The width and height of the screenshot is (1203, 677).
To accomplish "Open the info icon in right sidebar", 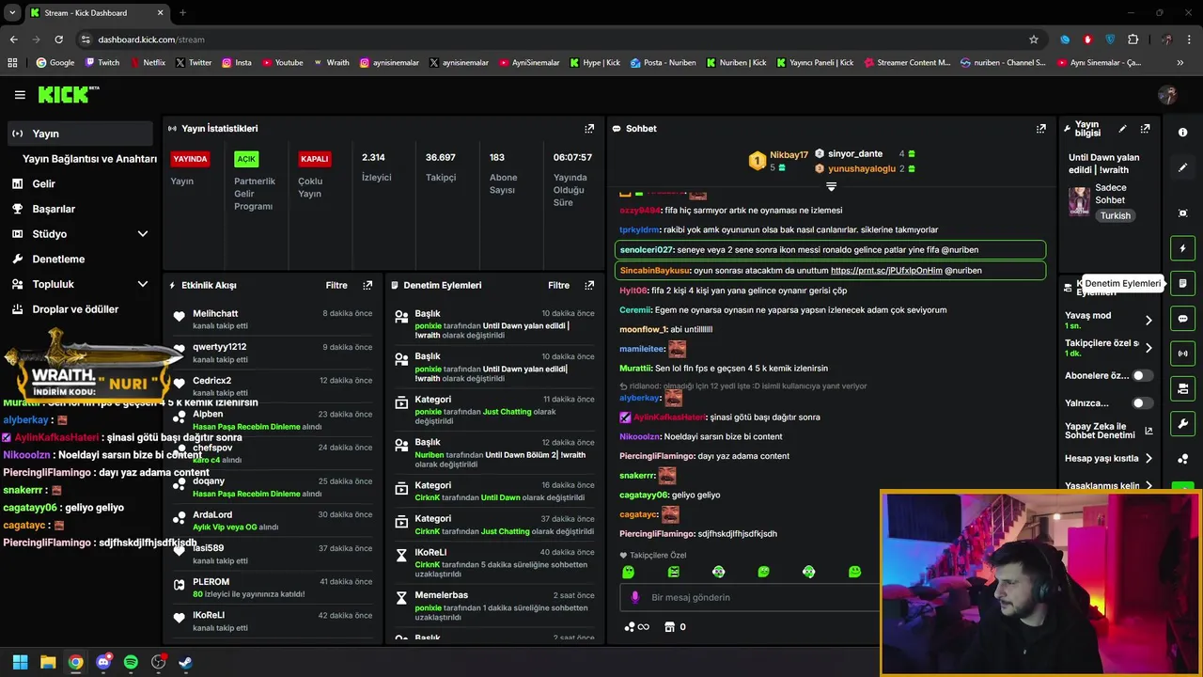I will 1182,133.
